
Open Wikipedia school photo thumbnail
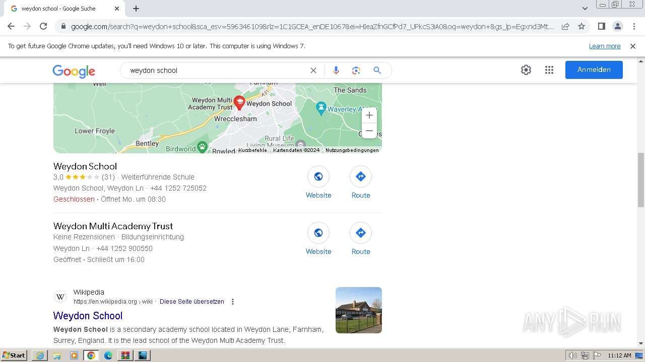tap(359, 310)
